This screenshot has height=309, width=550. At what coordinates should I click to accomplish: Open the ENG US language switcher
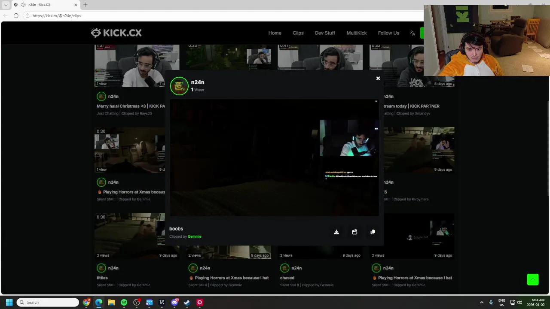tap(502, 303)
